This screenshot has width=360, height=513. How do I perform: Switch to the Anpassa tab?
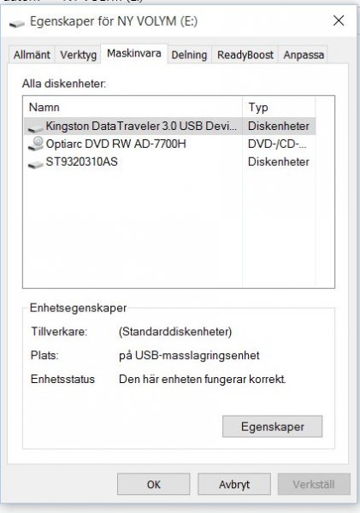click(x=304, y=55)
